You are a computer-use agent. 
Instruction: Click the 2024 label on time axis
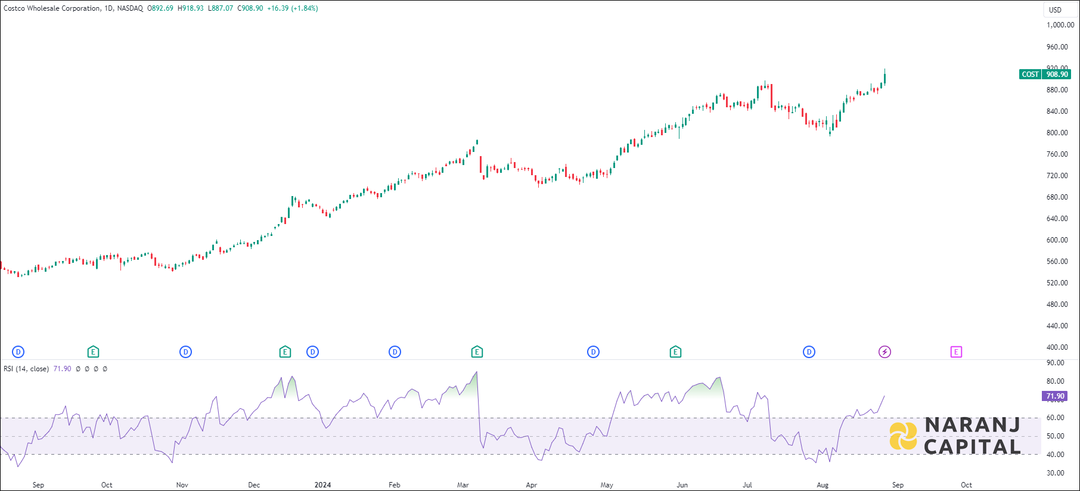(x=322, y=485)
